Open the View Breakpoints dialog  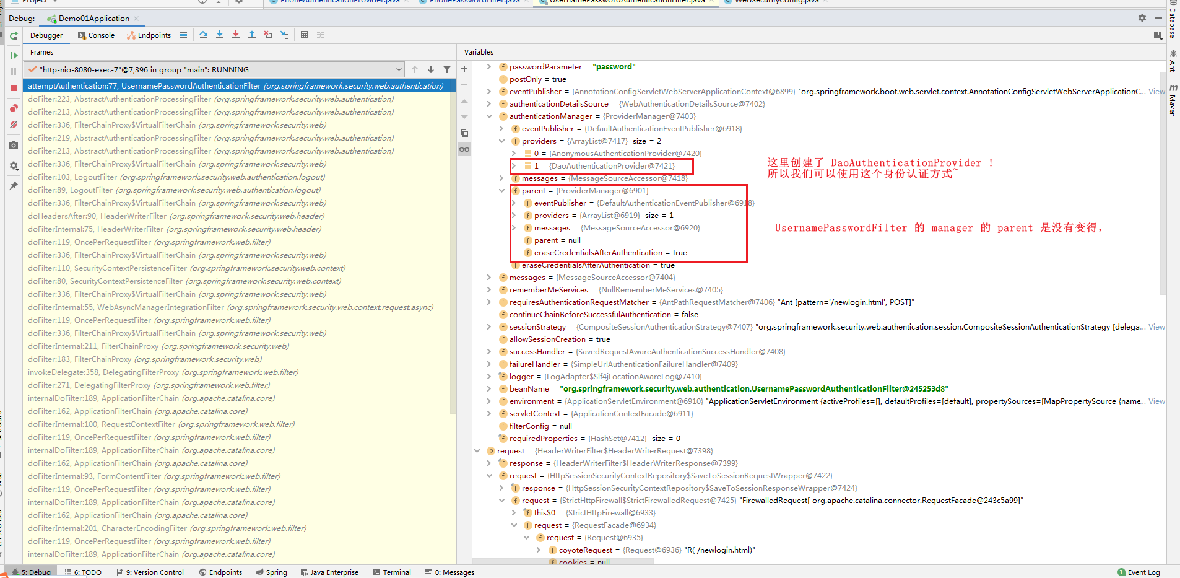[14, 108]
